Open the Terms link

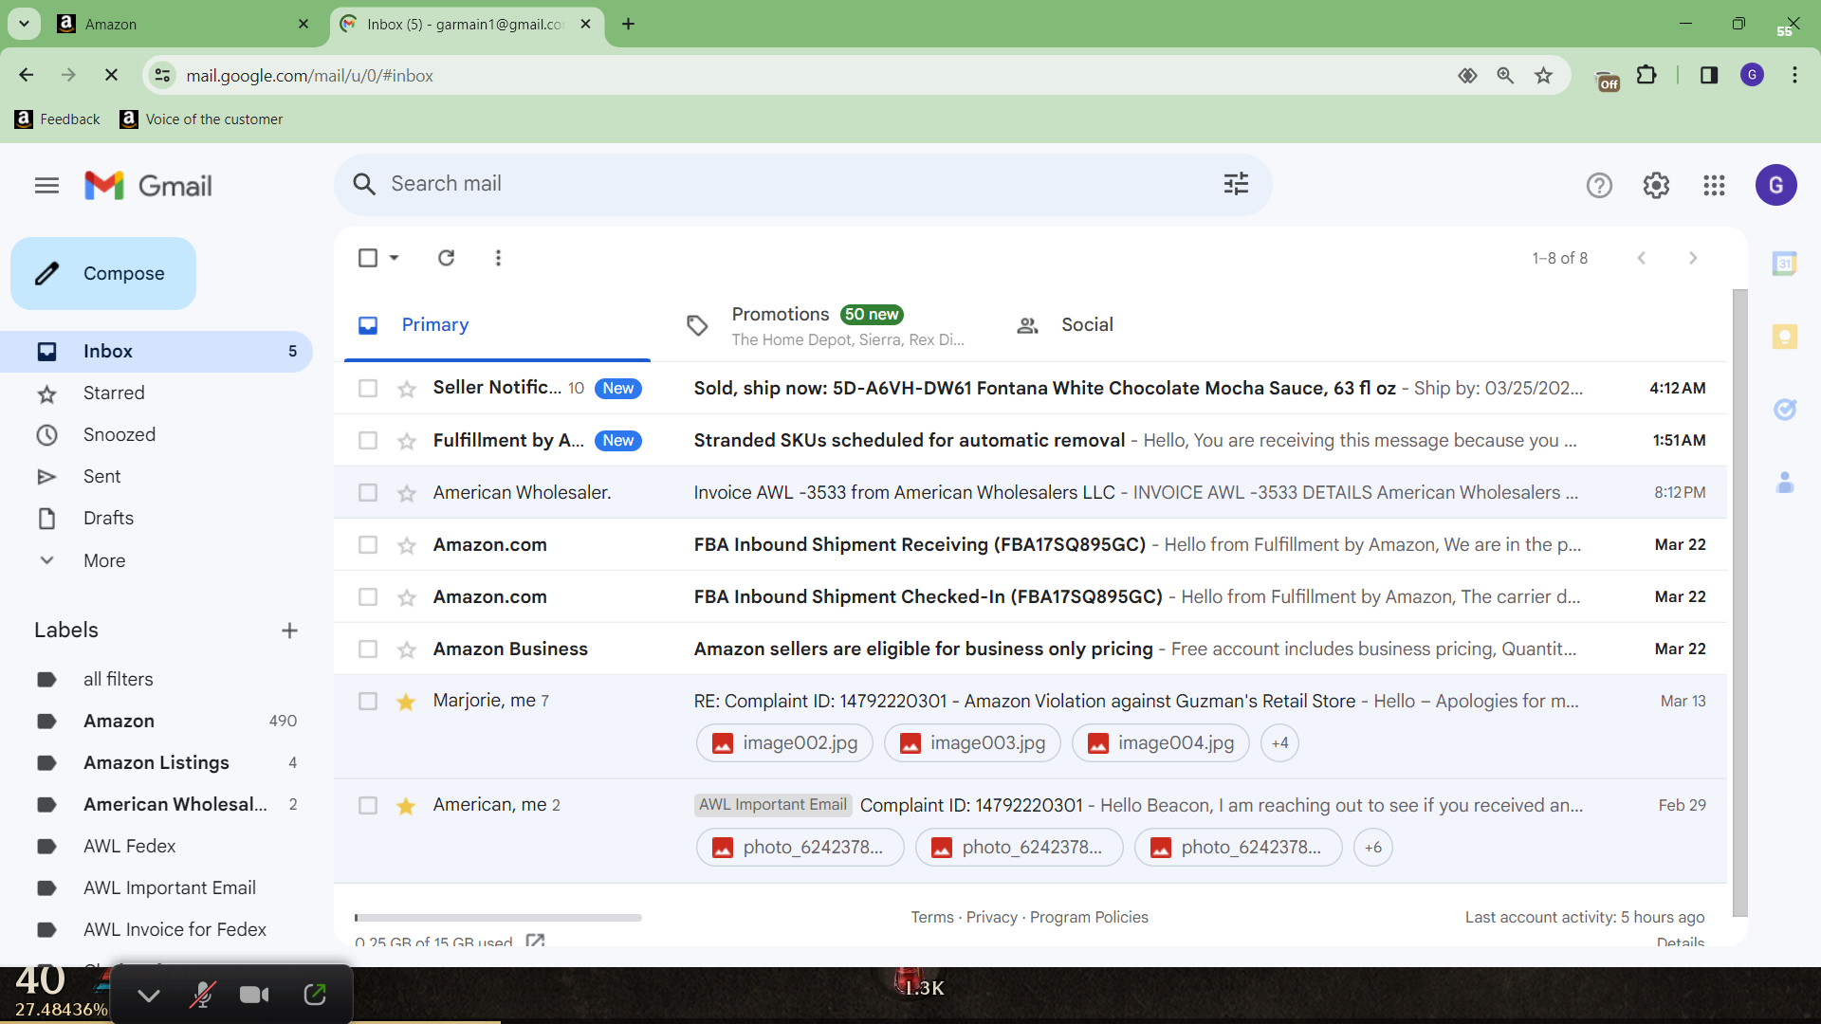[x=932, y=918]
